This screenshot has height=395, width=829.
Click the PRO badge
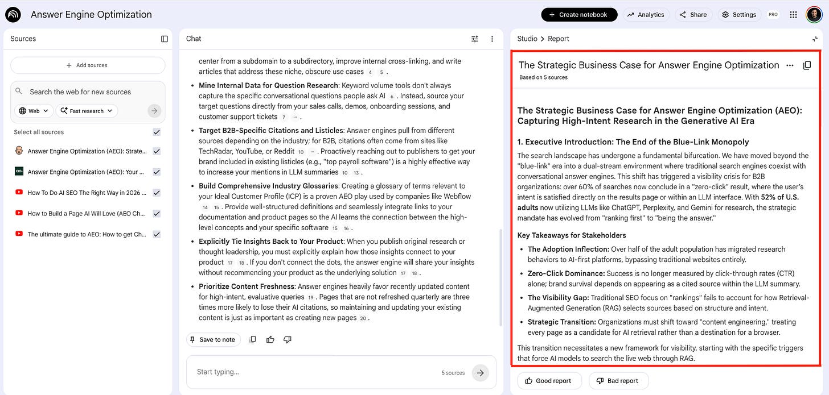pyautogui.click(x=773, y=15)
